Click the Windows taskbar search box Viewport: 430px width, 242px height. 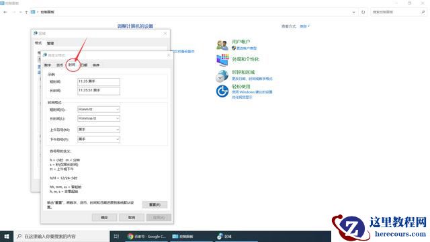click(61, 236)
